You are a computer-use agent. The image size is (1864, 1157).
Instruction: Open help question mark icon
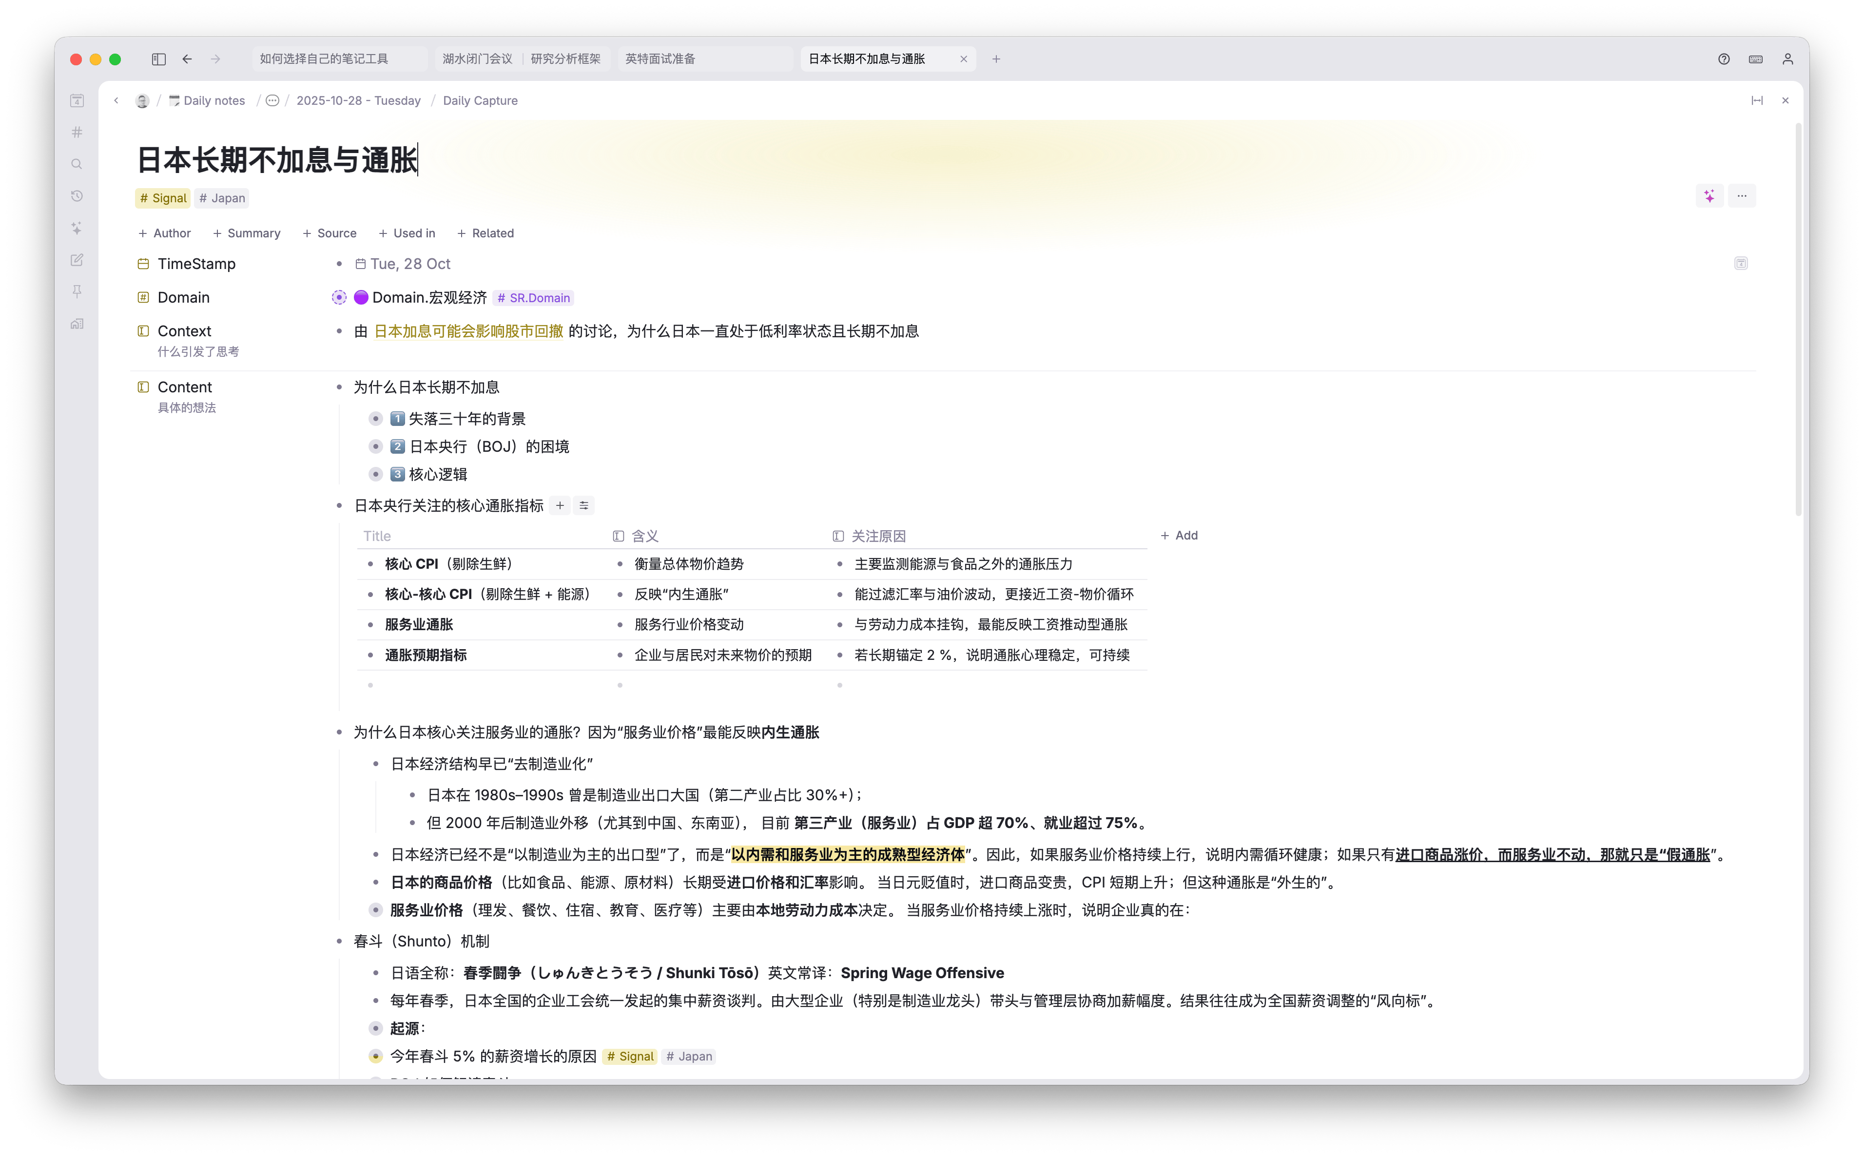click(x=1723, y=59)
